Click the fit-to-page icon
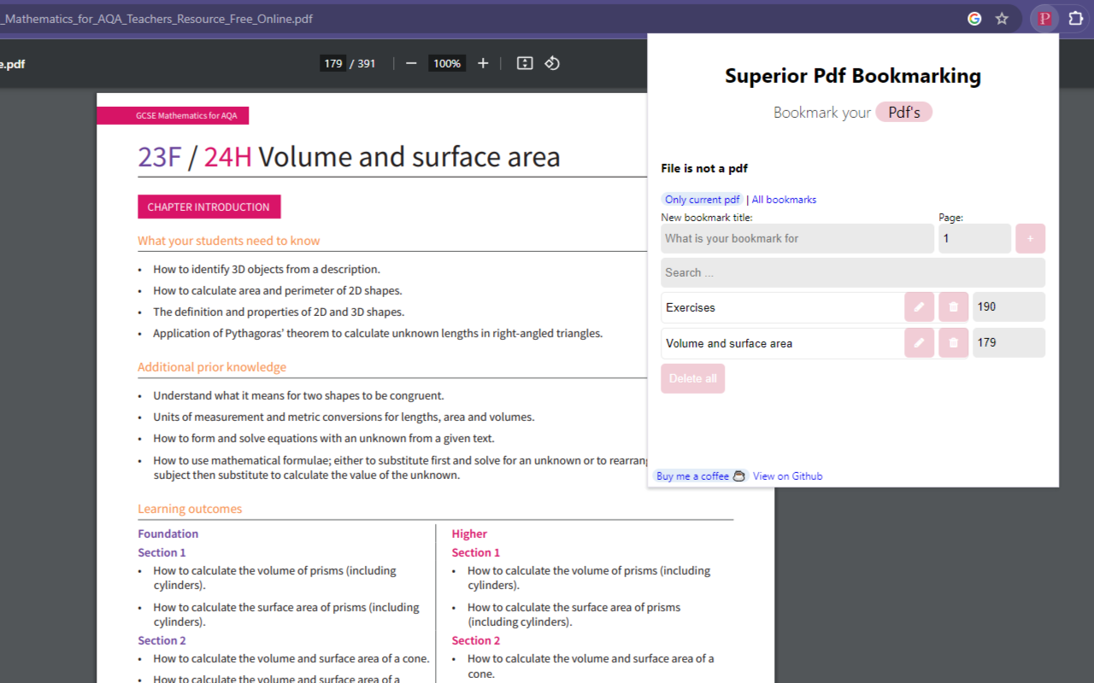The height and width of the screenshot is (683, 1094). (524, 62)
